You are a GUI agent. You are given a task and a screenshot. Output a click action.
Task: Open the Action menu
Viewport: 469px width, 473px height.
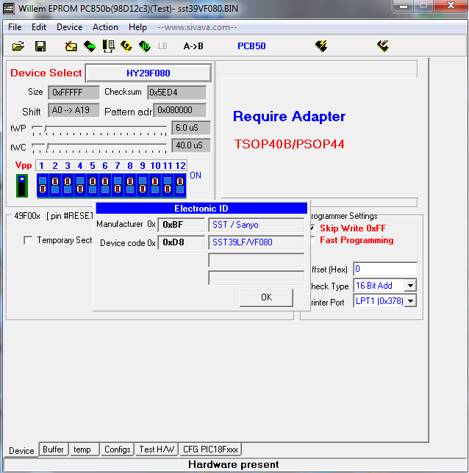coord(105,27)
